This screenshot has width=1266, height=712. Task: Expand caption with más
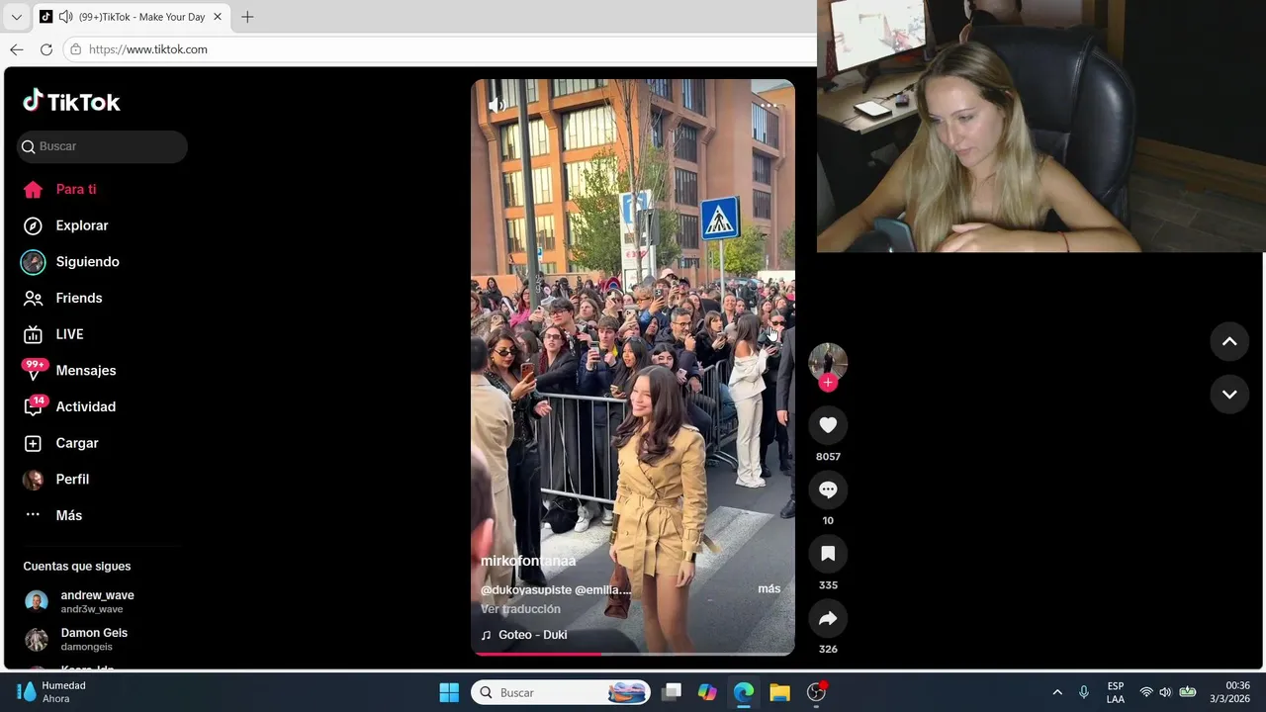point(769,588)
